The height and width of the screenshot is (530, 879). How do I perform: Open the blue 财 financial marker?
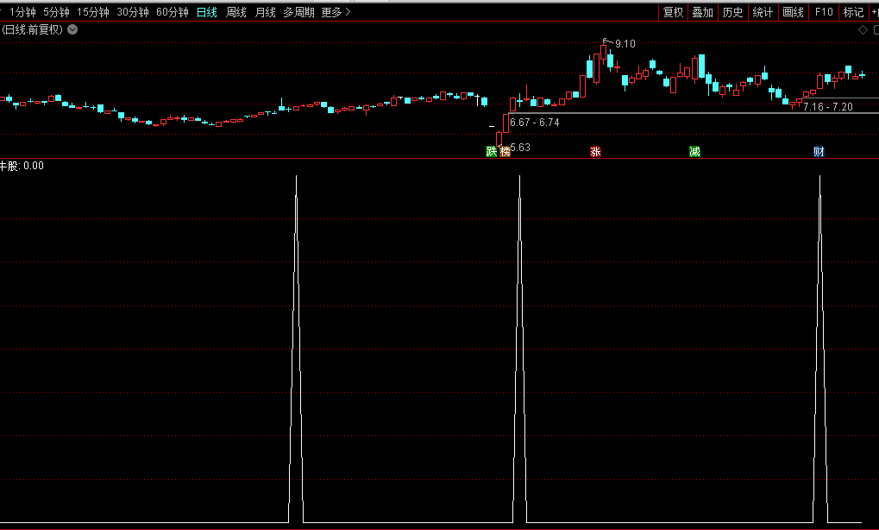click(x=819, y=152)
